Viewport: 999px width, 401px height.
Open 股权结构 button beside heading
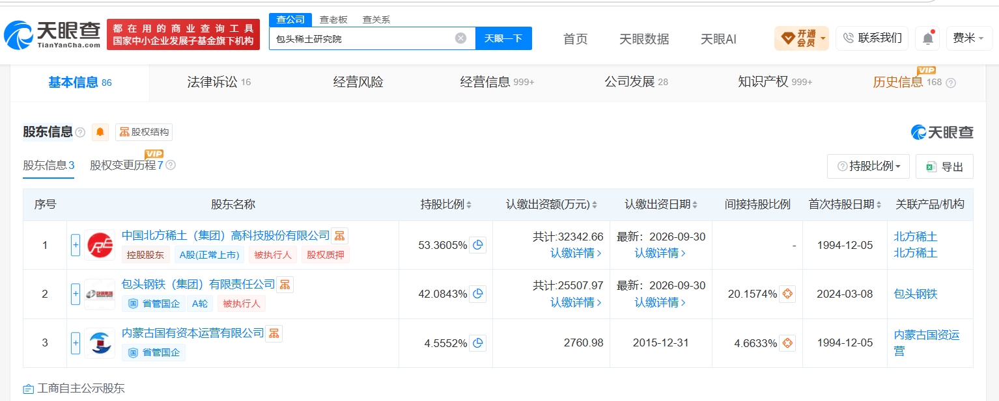coord(144,132)
